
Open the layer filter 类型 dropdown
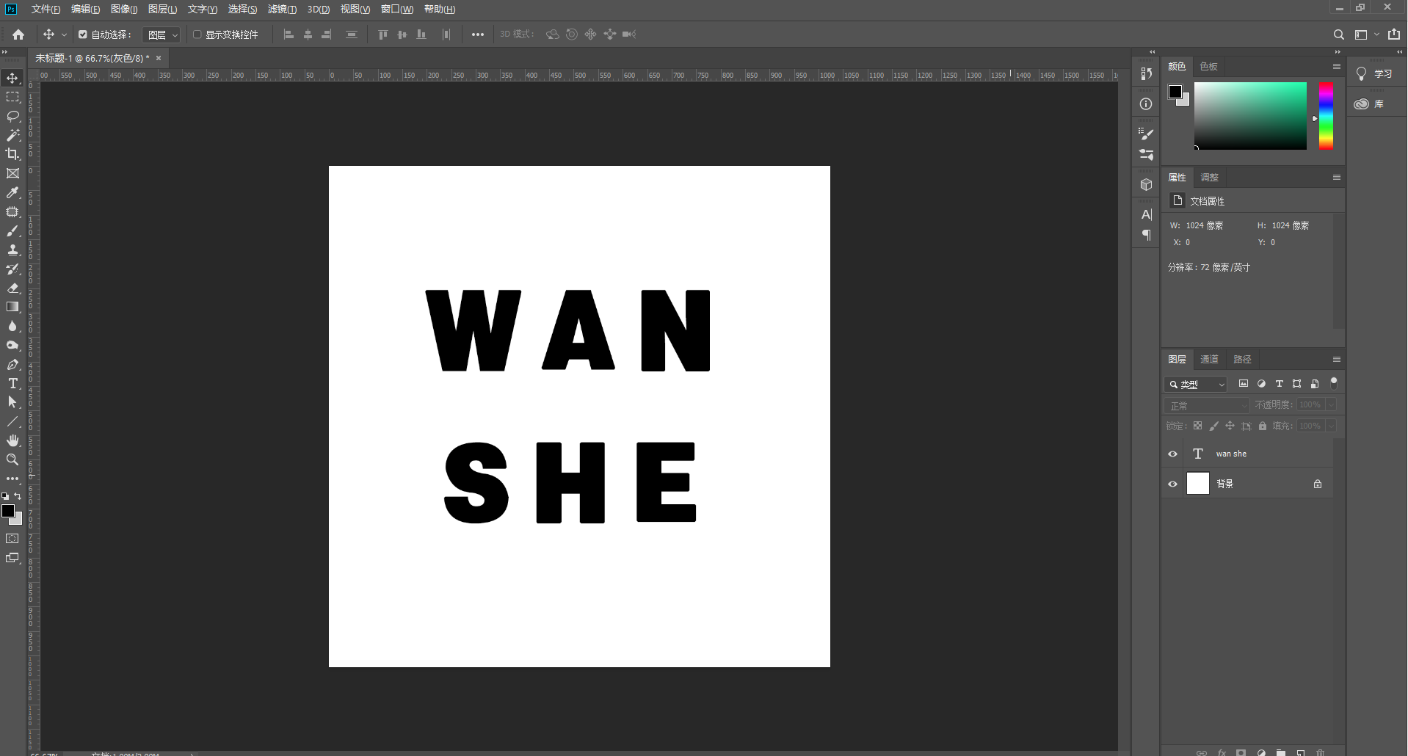click(x=1196, y=384)
